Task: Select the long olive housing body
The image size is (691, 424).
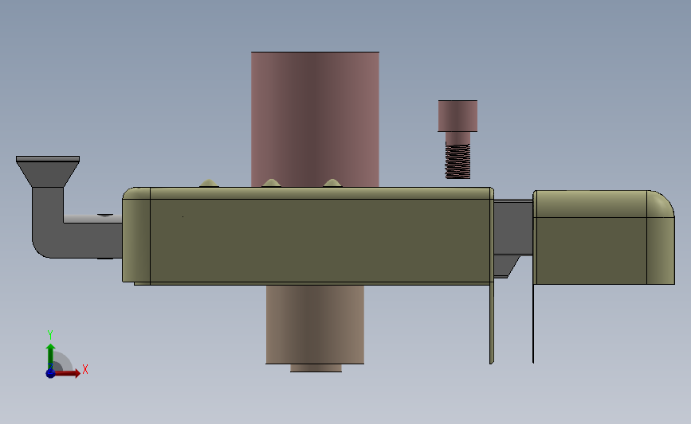Action: [x=308, y=236]
